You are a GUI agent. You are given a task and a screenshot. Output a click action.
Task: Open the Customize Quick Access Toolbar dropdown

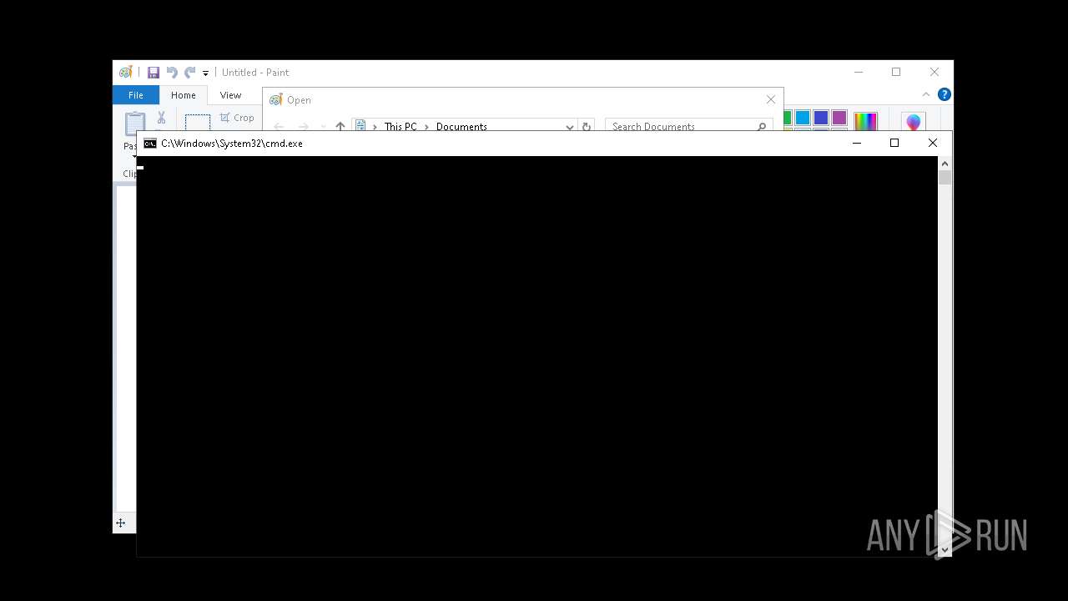[205, 73]
